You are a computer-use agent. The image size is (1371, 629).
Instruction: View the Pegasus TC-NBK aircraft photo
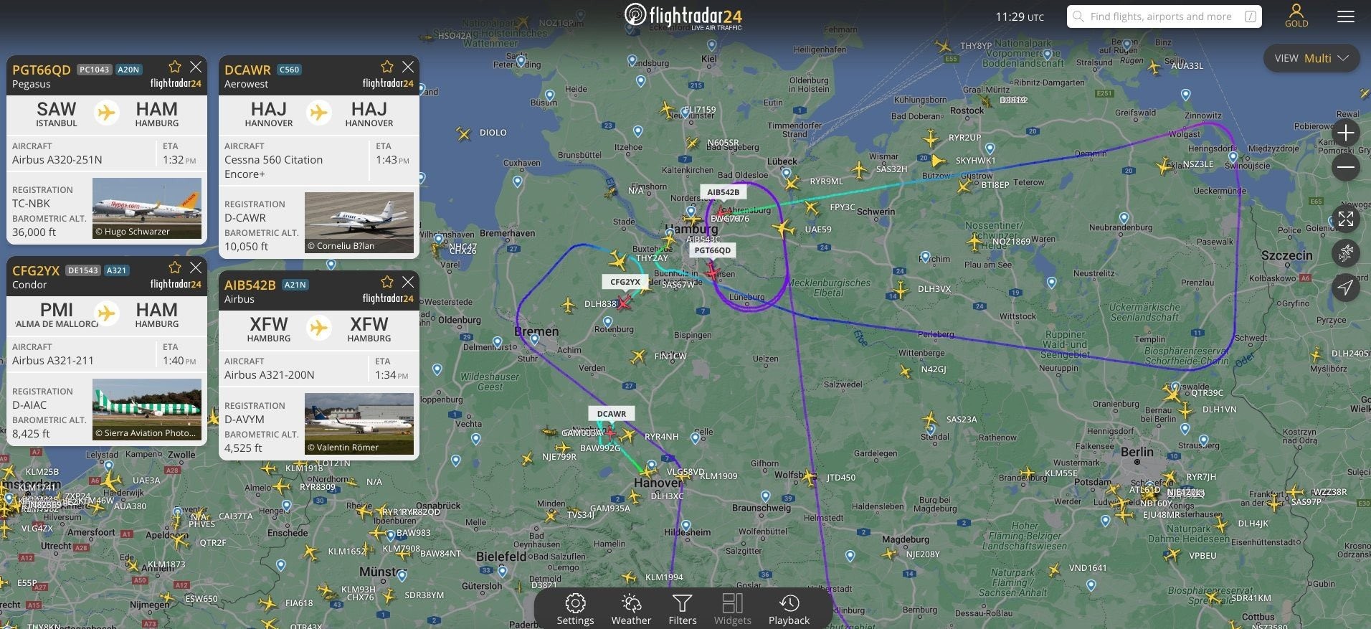click(x=147, y=209)
